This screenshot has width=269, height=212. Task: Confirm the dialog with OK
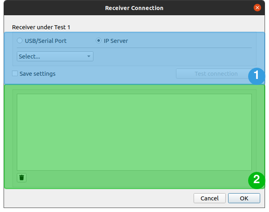(244, 198)
